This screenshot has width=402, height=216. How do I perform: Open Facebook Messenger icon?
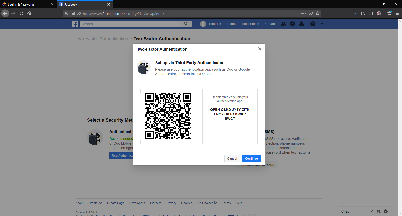(x=292, y=24)
